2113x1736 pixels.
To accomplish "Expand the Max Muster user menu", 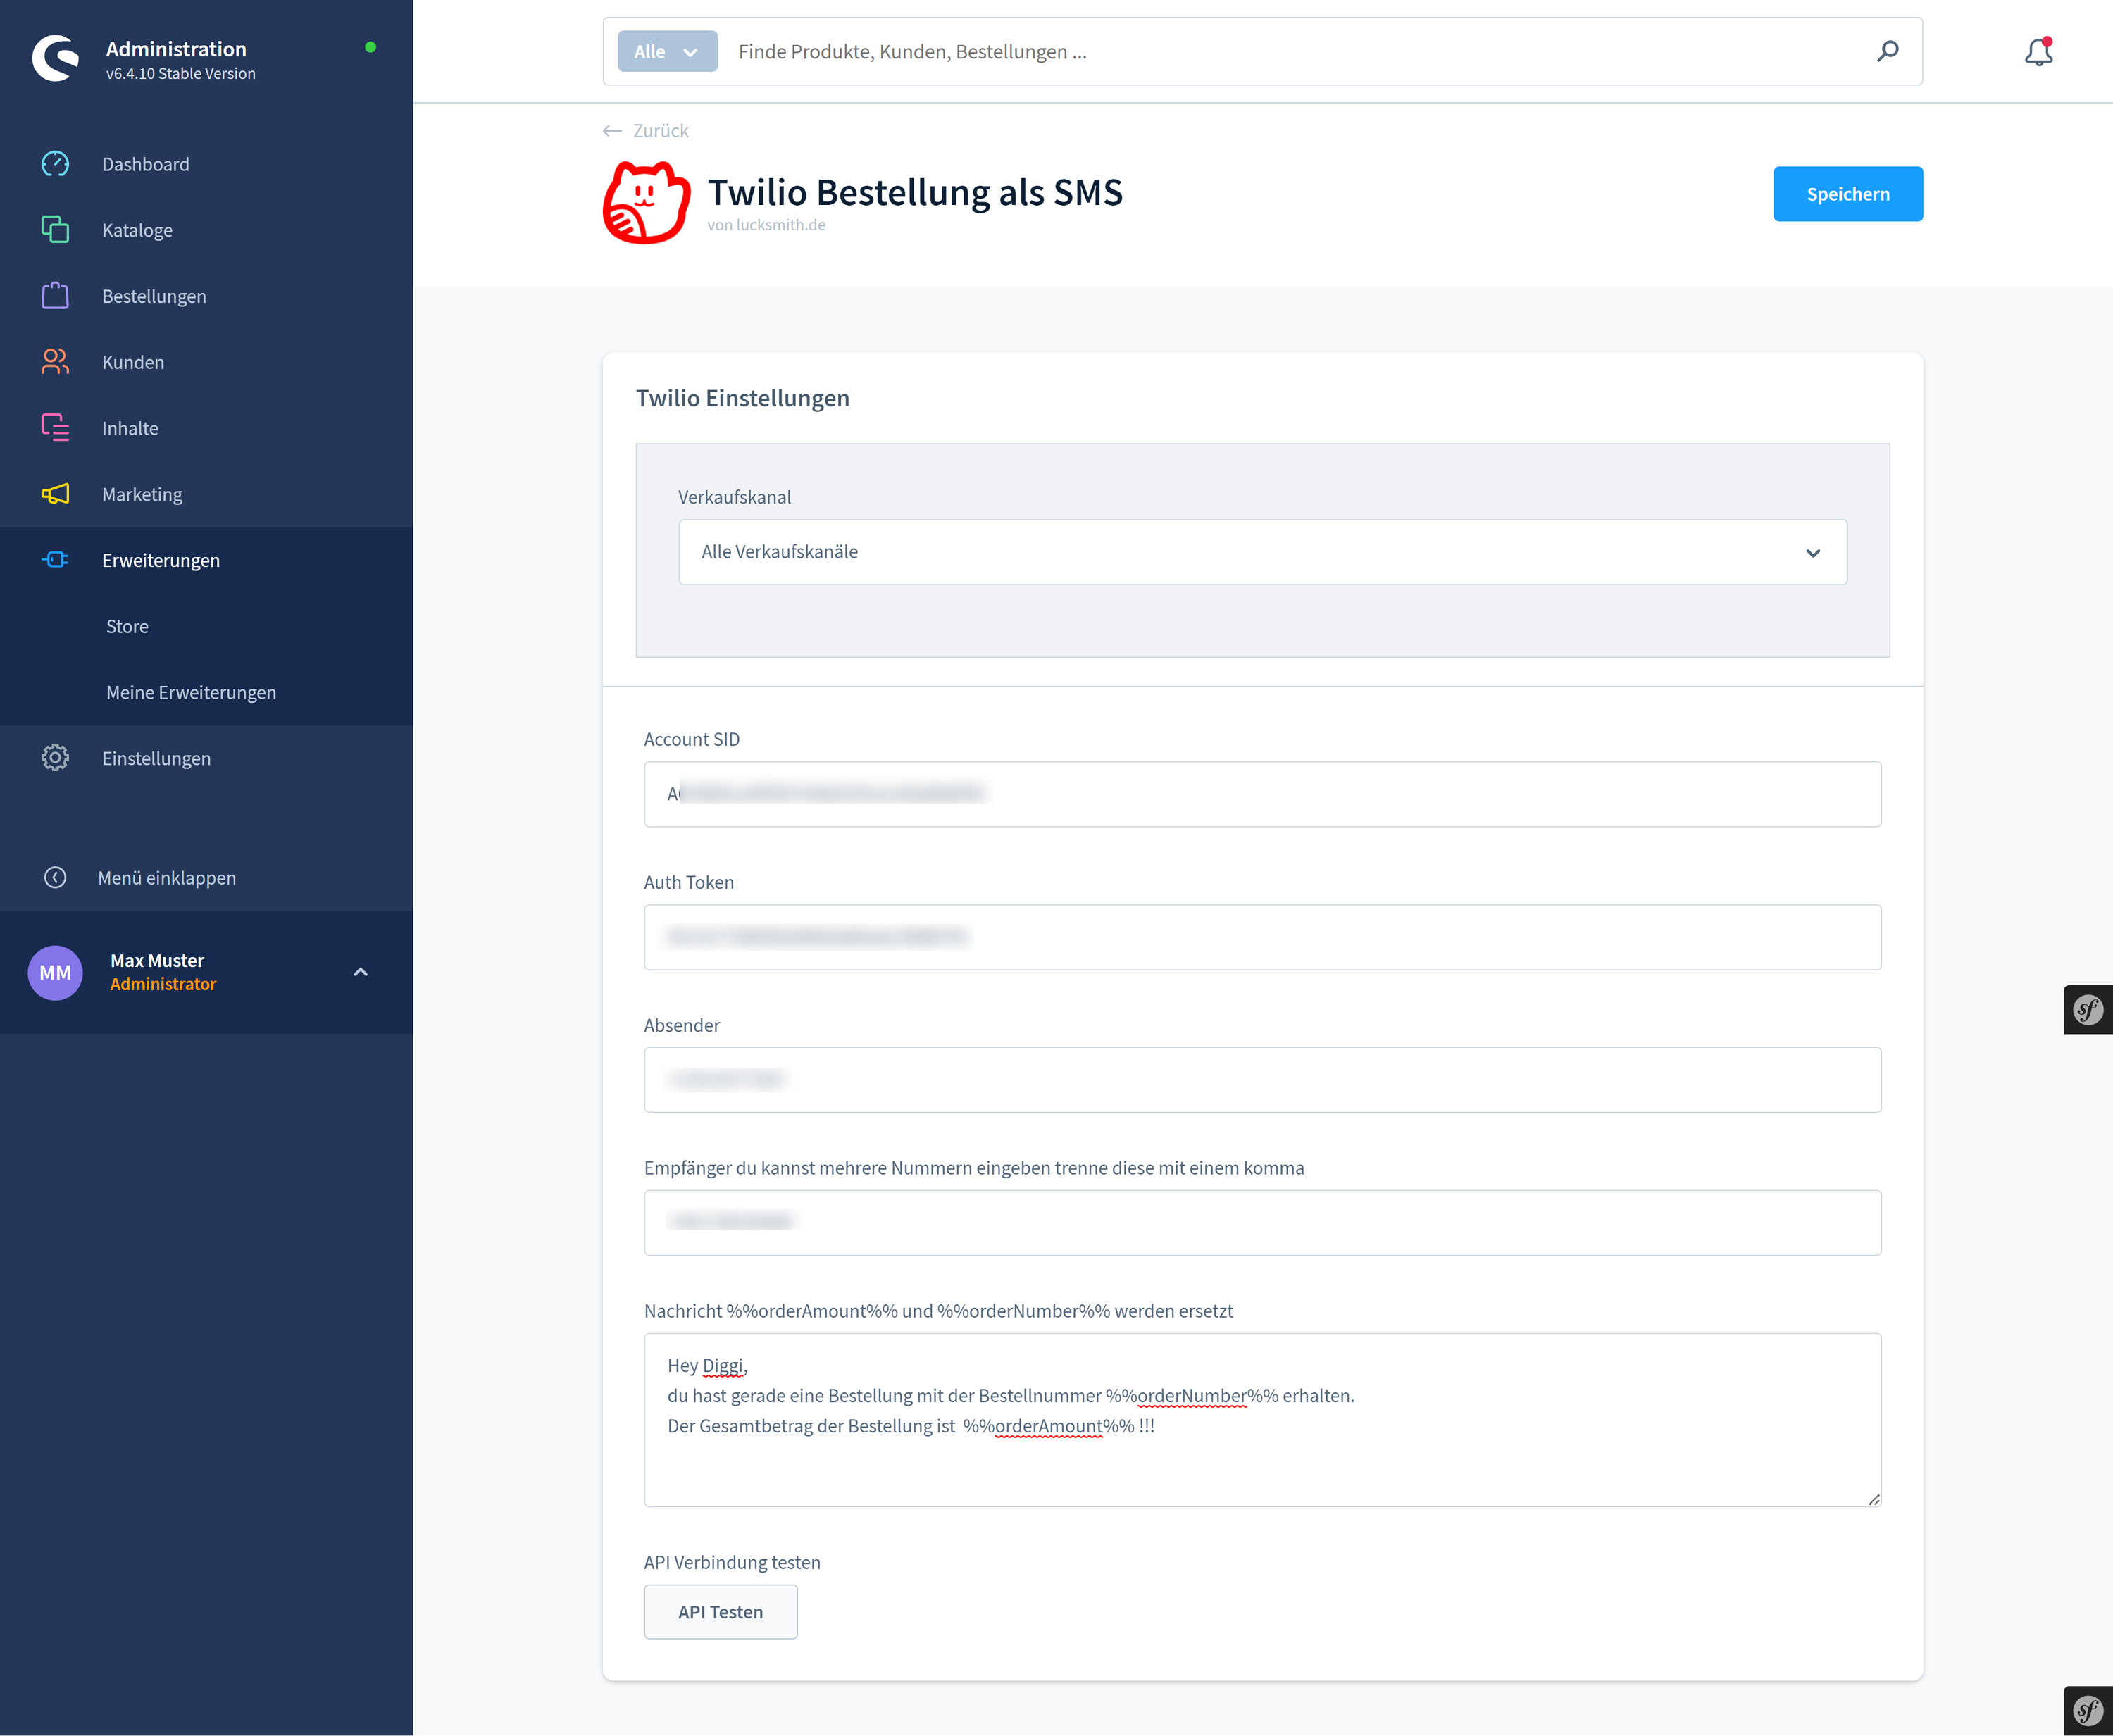I will [x=361, y=972].
